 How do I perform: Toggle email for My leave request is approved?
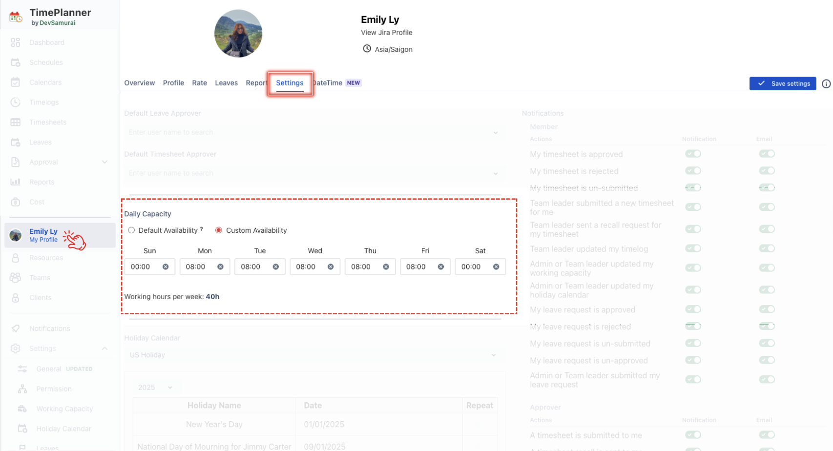[766, 309]
